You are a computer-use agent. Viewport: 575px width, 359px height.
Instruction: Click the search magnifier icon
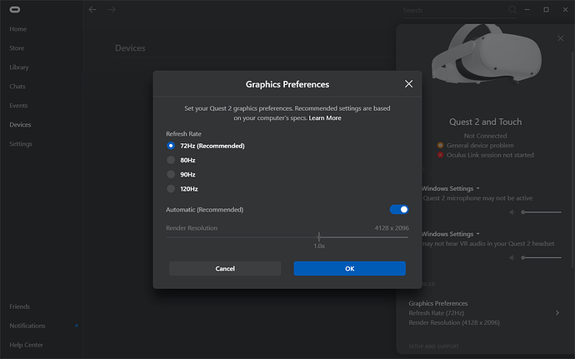point(512,10)
